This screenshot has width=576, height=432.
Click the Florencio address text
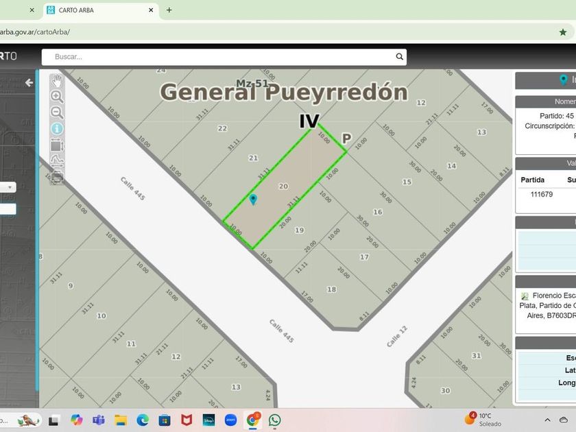547,305
